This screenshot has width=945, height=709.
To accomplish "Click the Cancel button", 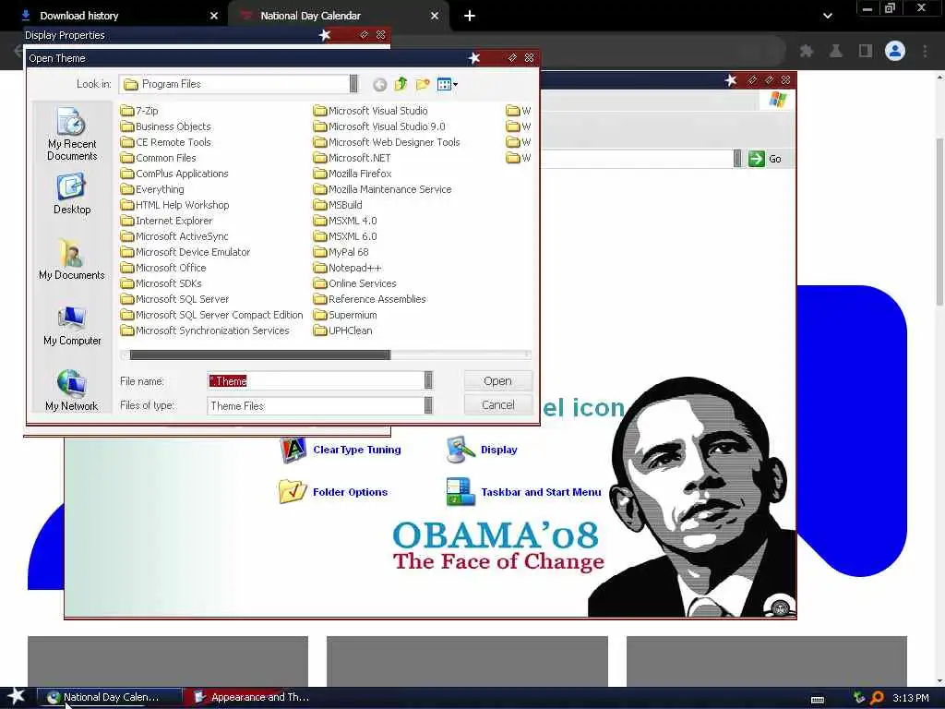I will click(497, 405).
